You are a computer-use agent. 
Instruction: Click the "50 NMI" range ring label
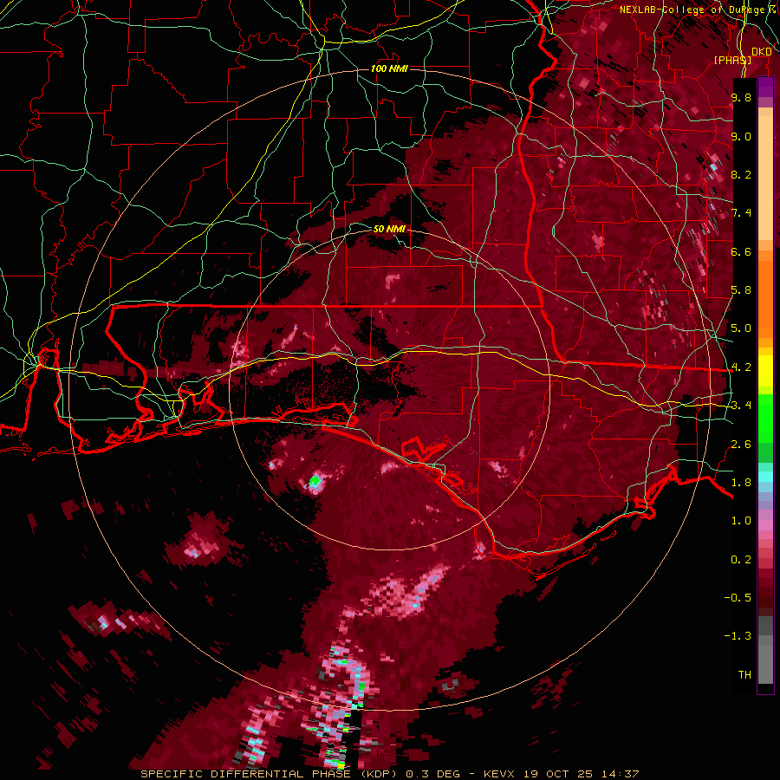[389, 230]
